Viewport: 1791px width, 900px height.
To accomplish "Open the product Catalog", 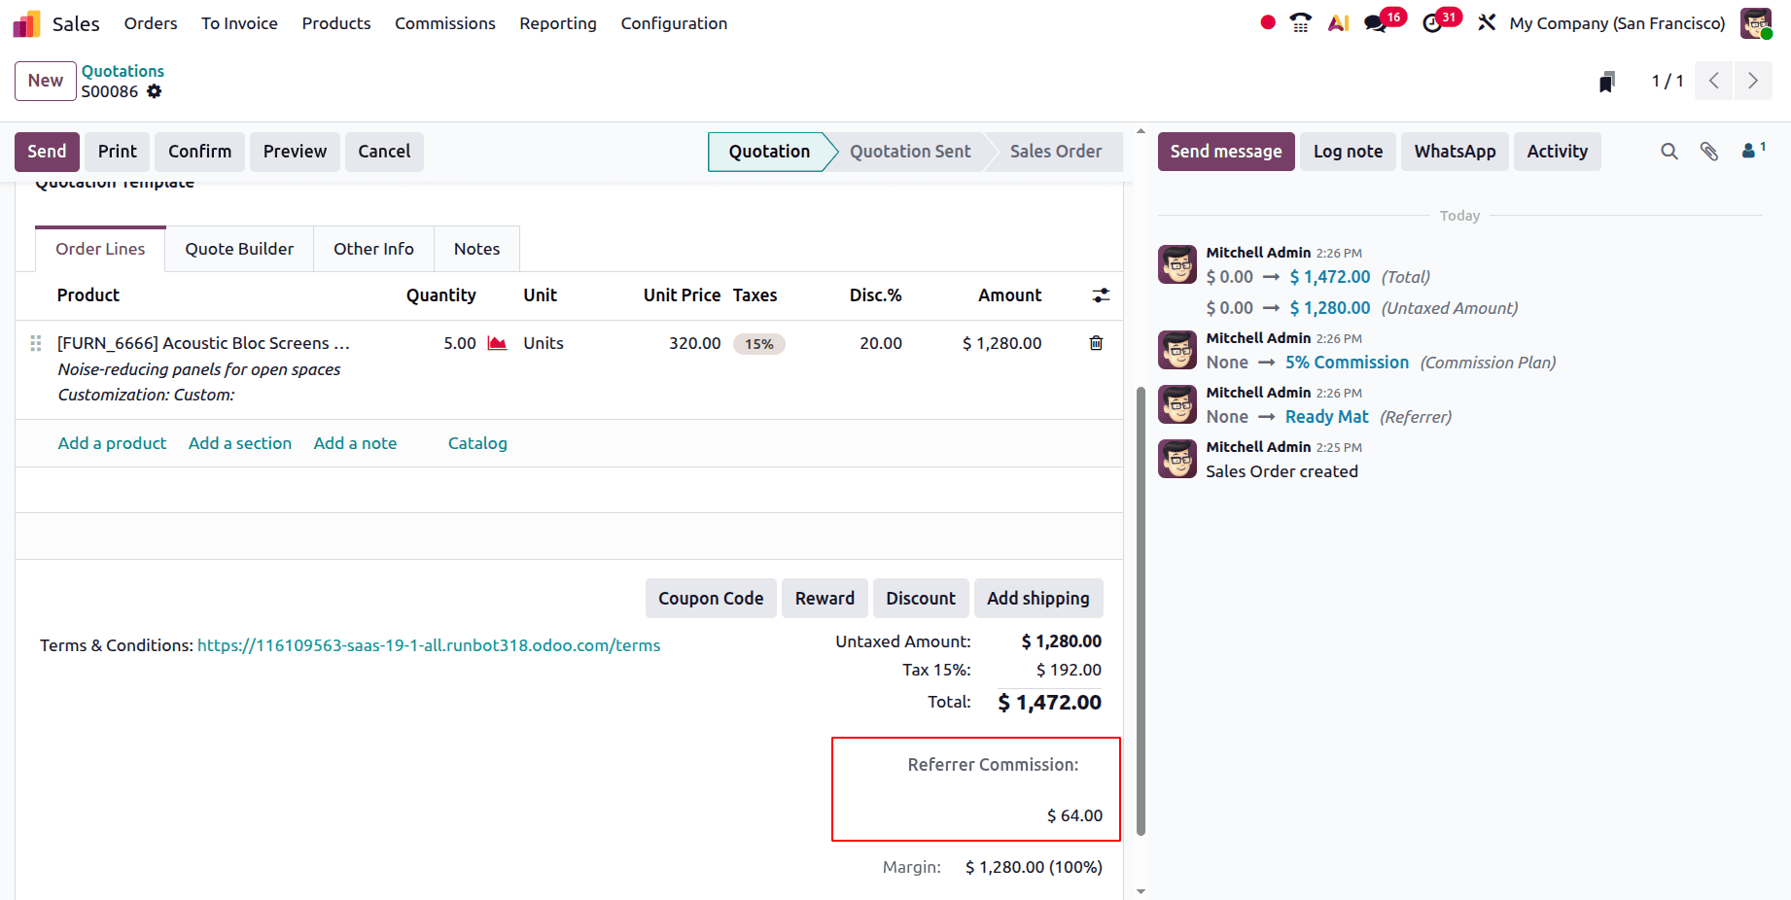I will [477, 443].
